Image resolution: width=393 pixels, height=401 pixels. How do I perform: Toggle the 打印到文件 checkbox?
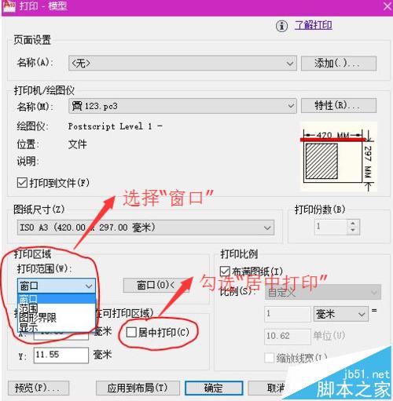click(x=22, y=182)
